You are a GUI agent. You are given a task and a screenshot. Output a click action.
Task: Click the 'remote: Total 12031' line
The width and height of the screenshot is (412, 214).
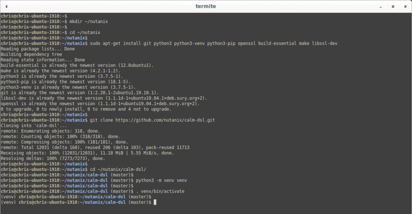pos(95,148)
